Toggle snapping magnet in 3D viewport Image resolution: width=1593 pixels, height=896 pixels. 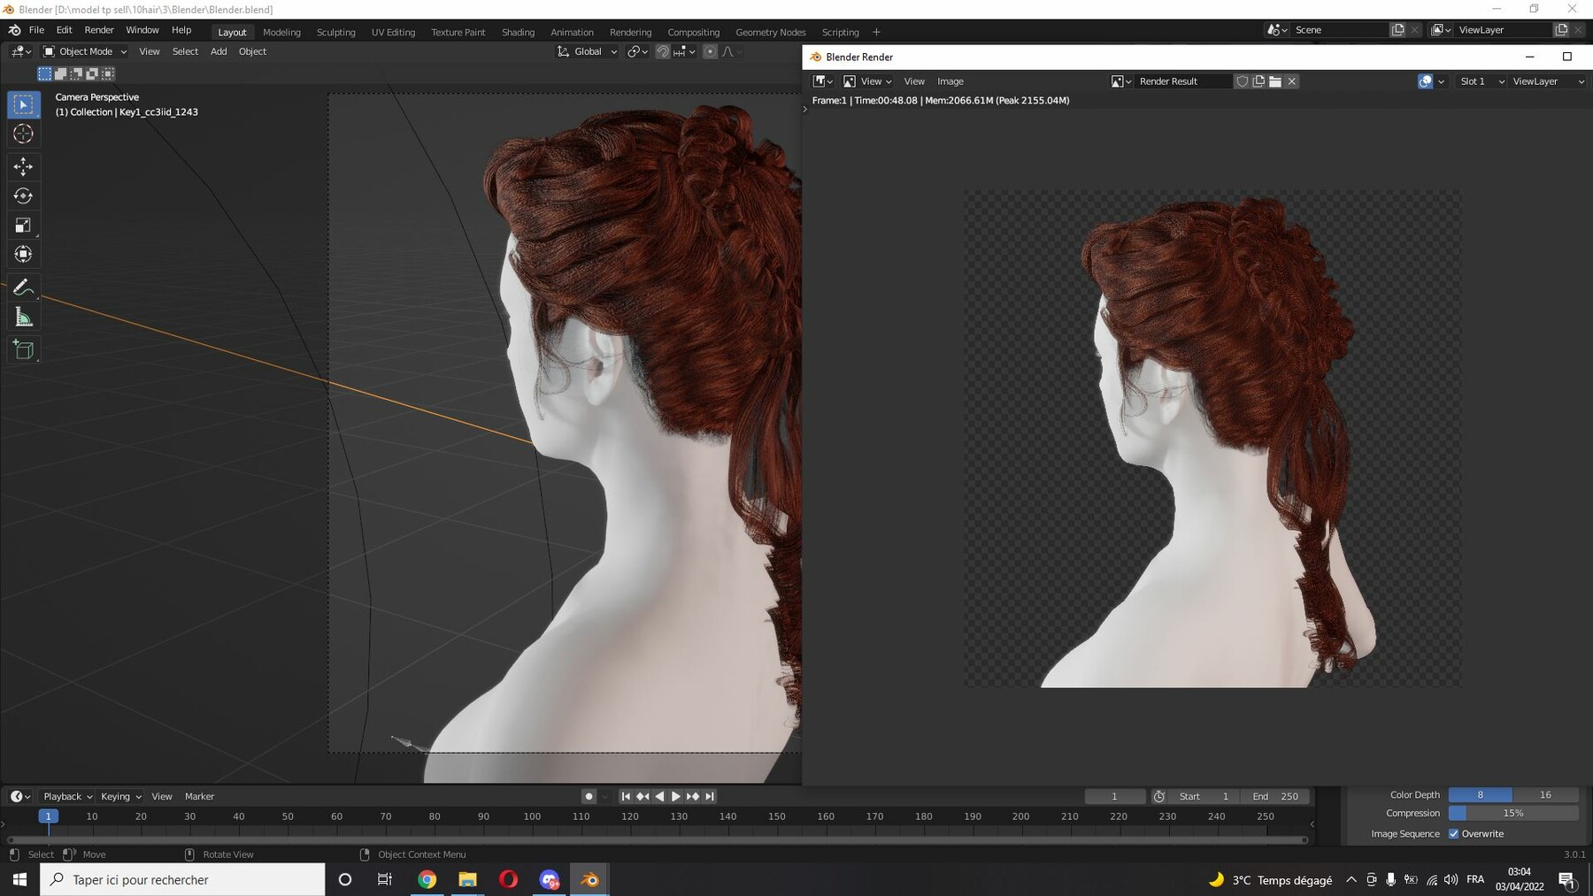tap(662, 51)
